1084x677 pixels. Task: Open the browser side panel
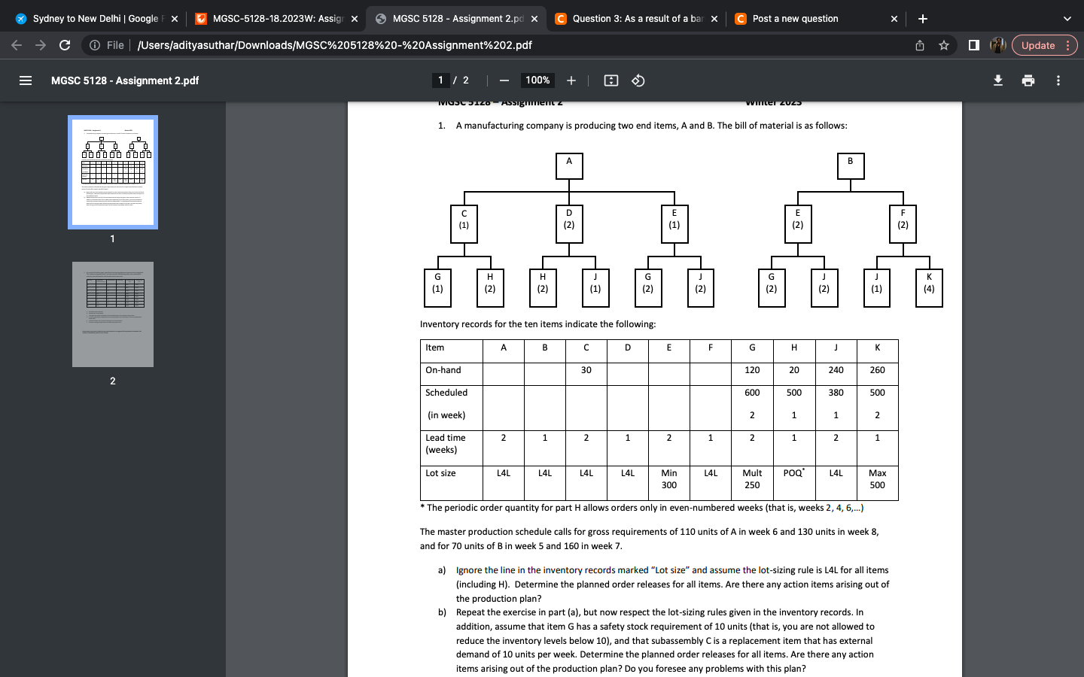[x=973, y=45]
